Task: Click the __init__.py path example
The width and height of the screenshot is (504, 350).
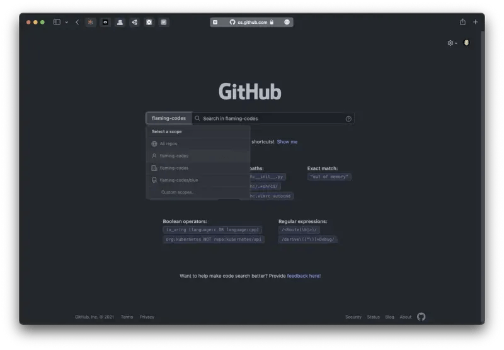Action: tap(268, 177)
